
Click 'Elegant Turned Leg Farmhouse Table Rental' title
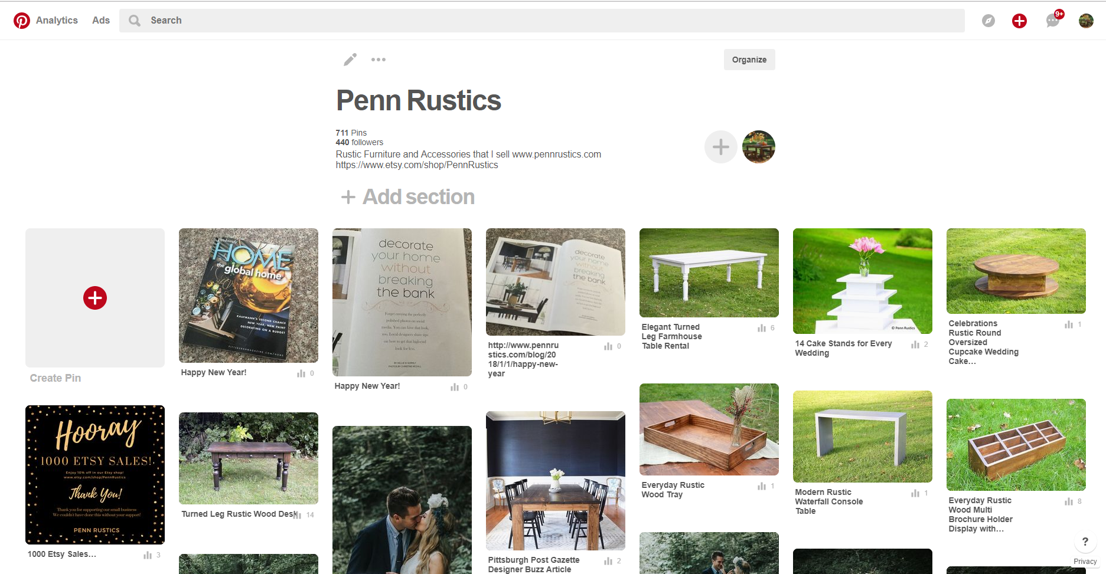(x=672, y=336)
